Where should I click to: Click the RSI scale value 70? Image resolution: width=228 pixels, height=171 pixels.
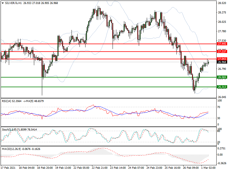219,107
